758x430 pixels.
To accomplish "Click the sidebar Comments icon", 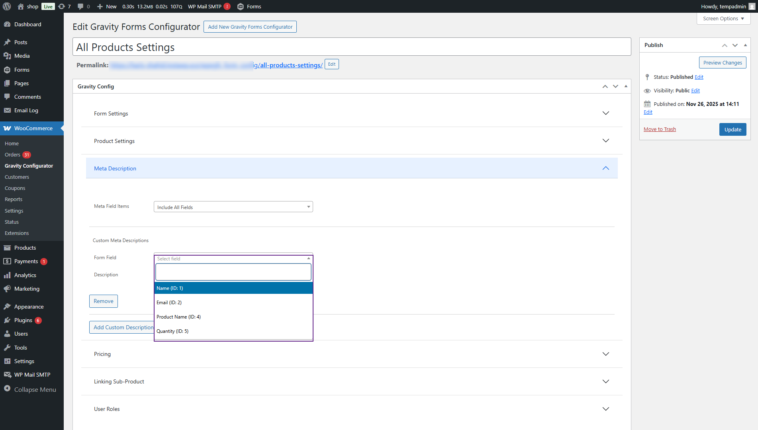I will 7,97.
